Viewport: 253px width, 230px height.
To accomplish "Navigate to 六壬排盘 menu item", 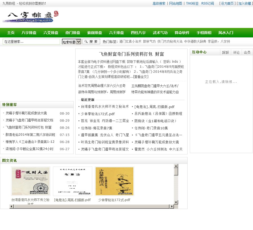I will (x=116, y=33).
